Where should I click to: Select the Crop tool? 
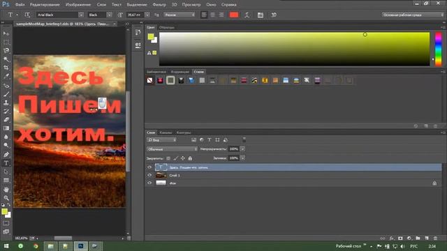[6, 68]
